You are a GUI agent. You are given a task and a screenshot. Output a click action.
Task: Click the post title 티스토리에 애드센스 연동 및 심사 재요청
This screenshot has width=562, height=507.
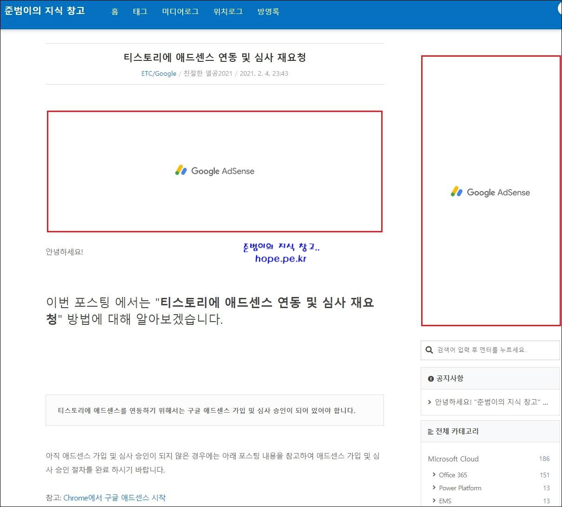[215, 58]
